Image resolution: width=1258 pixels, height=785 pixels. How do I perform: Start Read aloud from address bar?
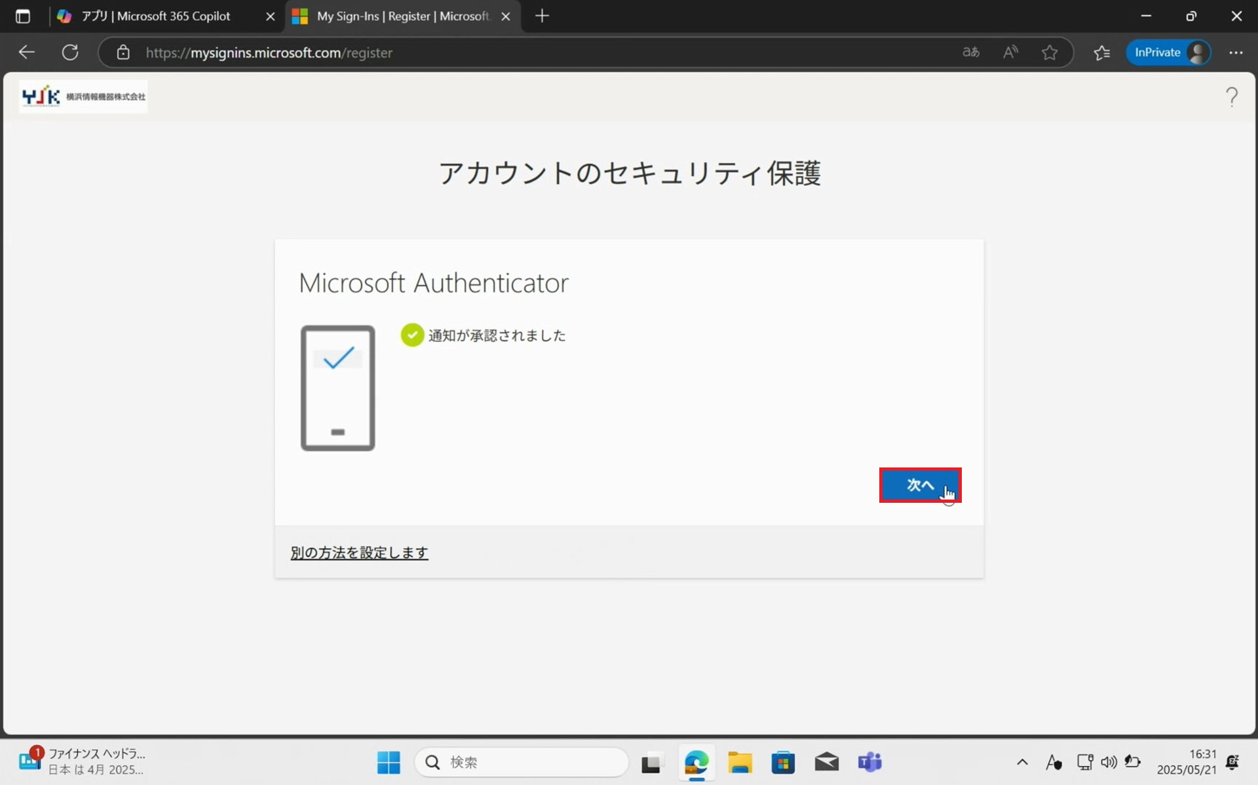tap(1010, 52)
